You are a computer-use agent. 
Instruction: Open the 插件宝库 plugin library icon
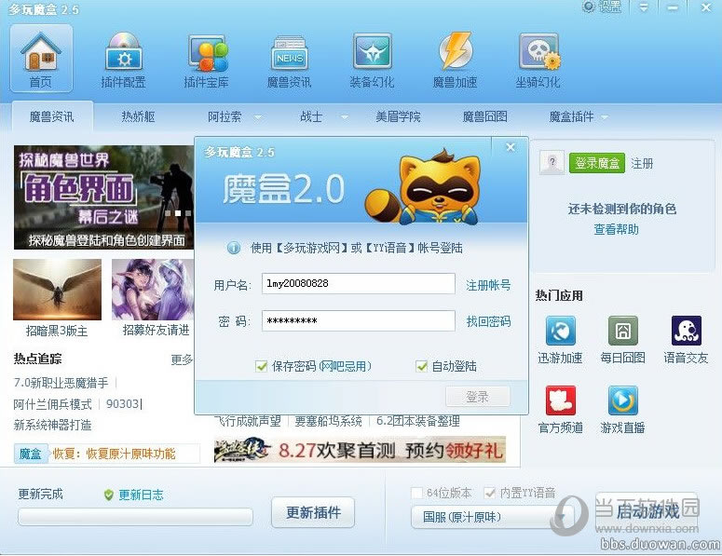pos(207,52)
